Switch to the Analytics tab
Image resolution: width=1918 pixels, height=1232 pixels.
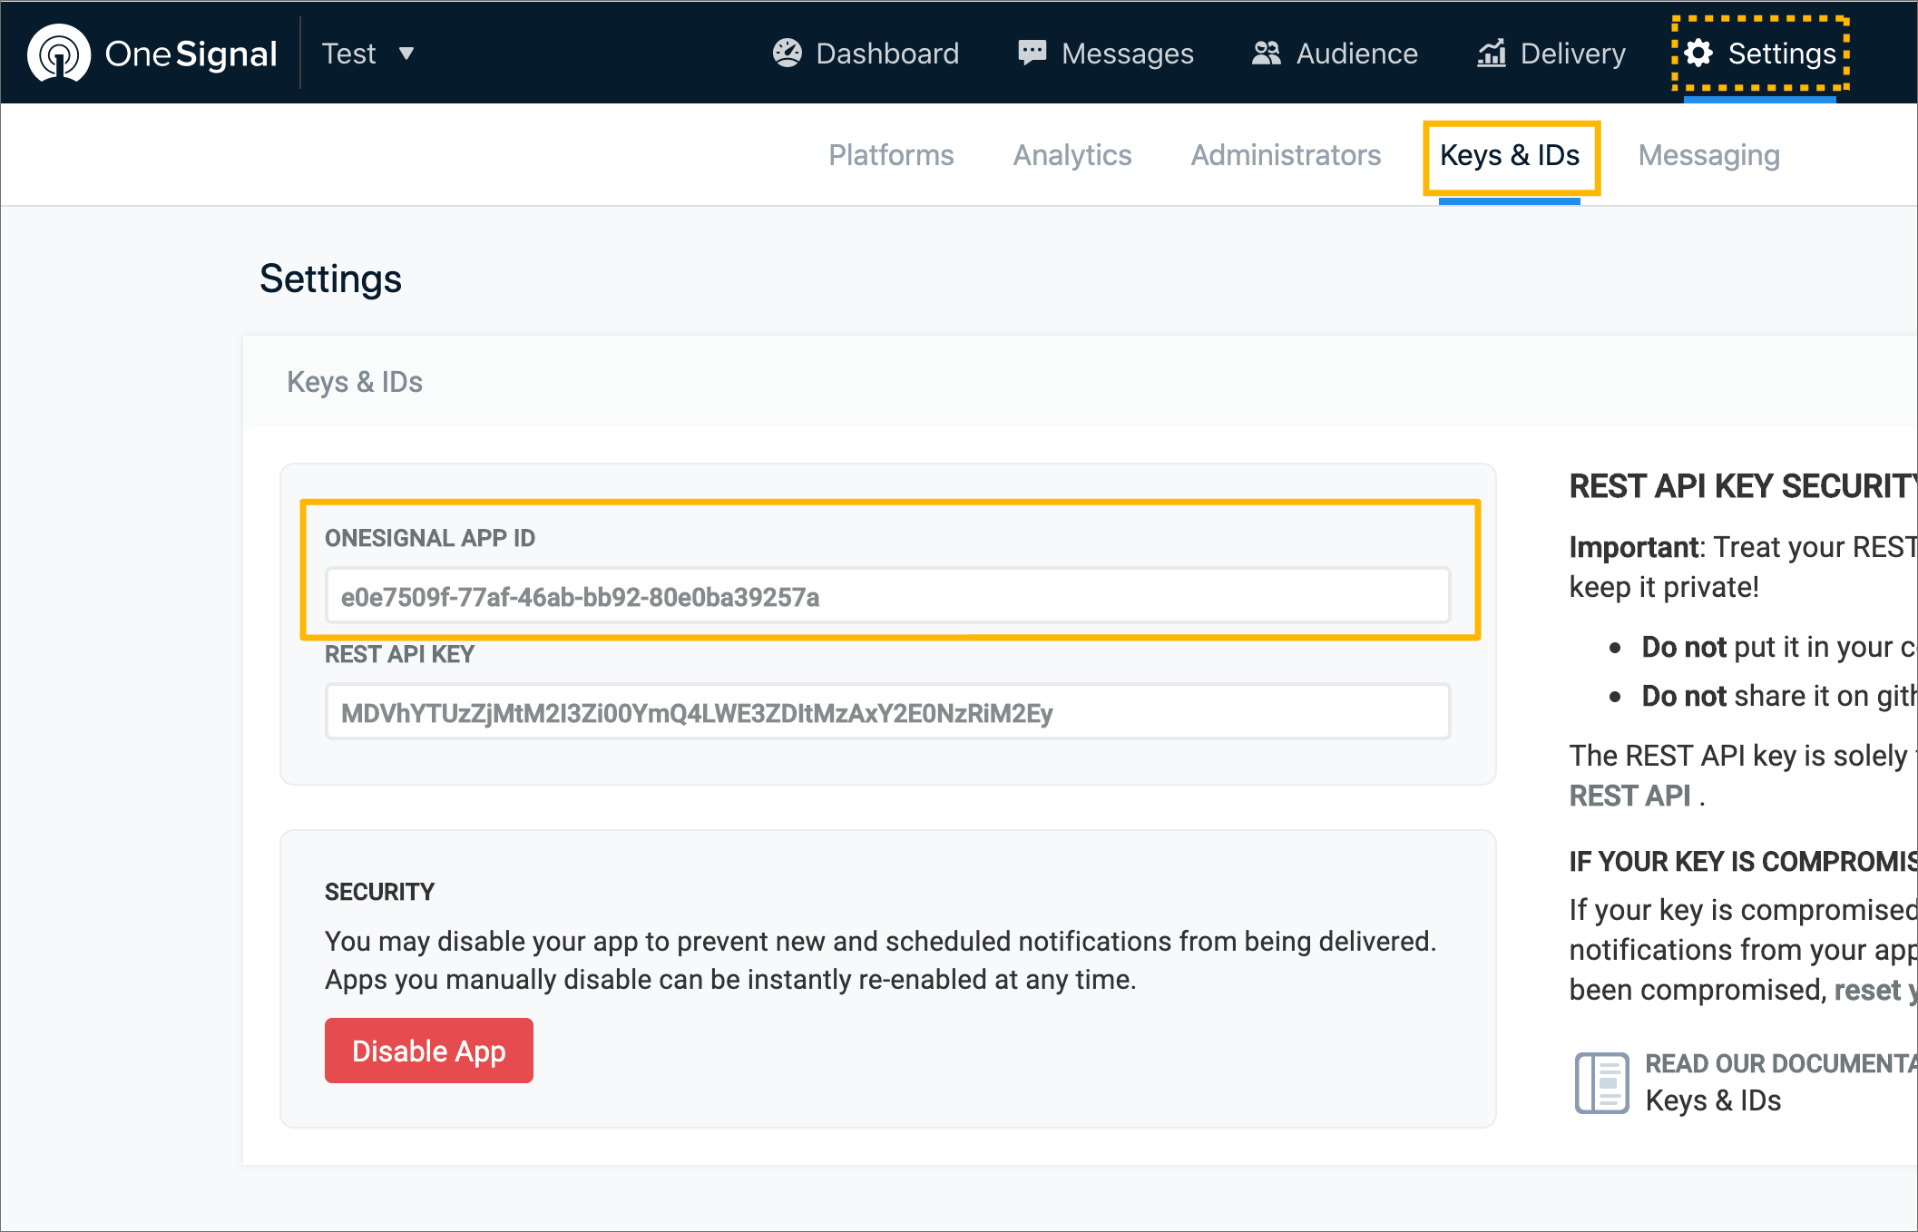click(x=1072, y=155)
